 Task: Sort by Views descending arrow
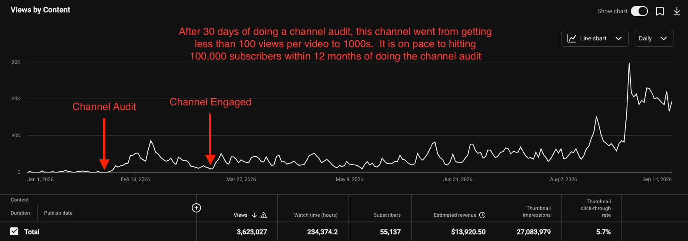(254, 215)
